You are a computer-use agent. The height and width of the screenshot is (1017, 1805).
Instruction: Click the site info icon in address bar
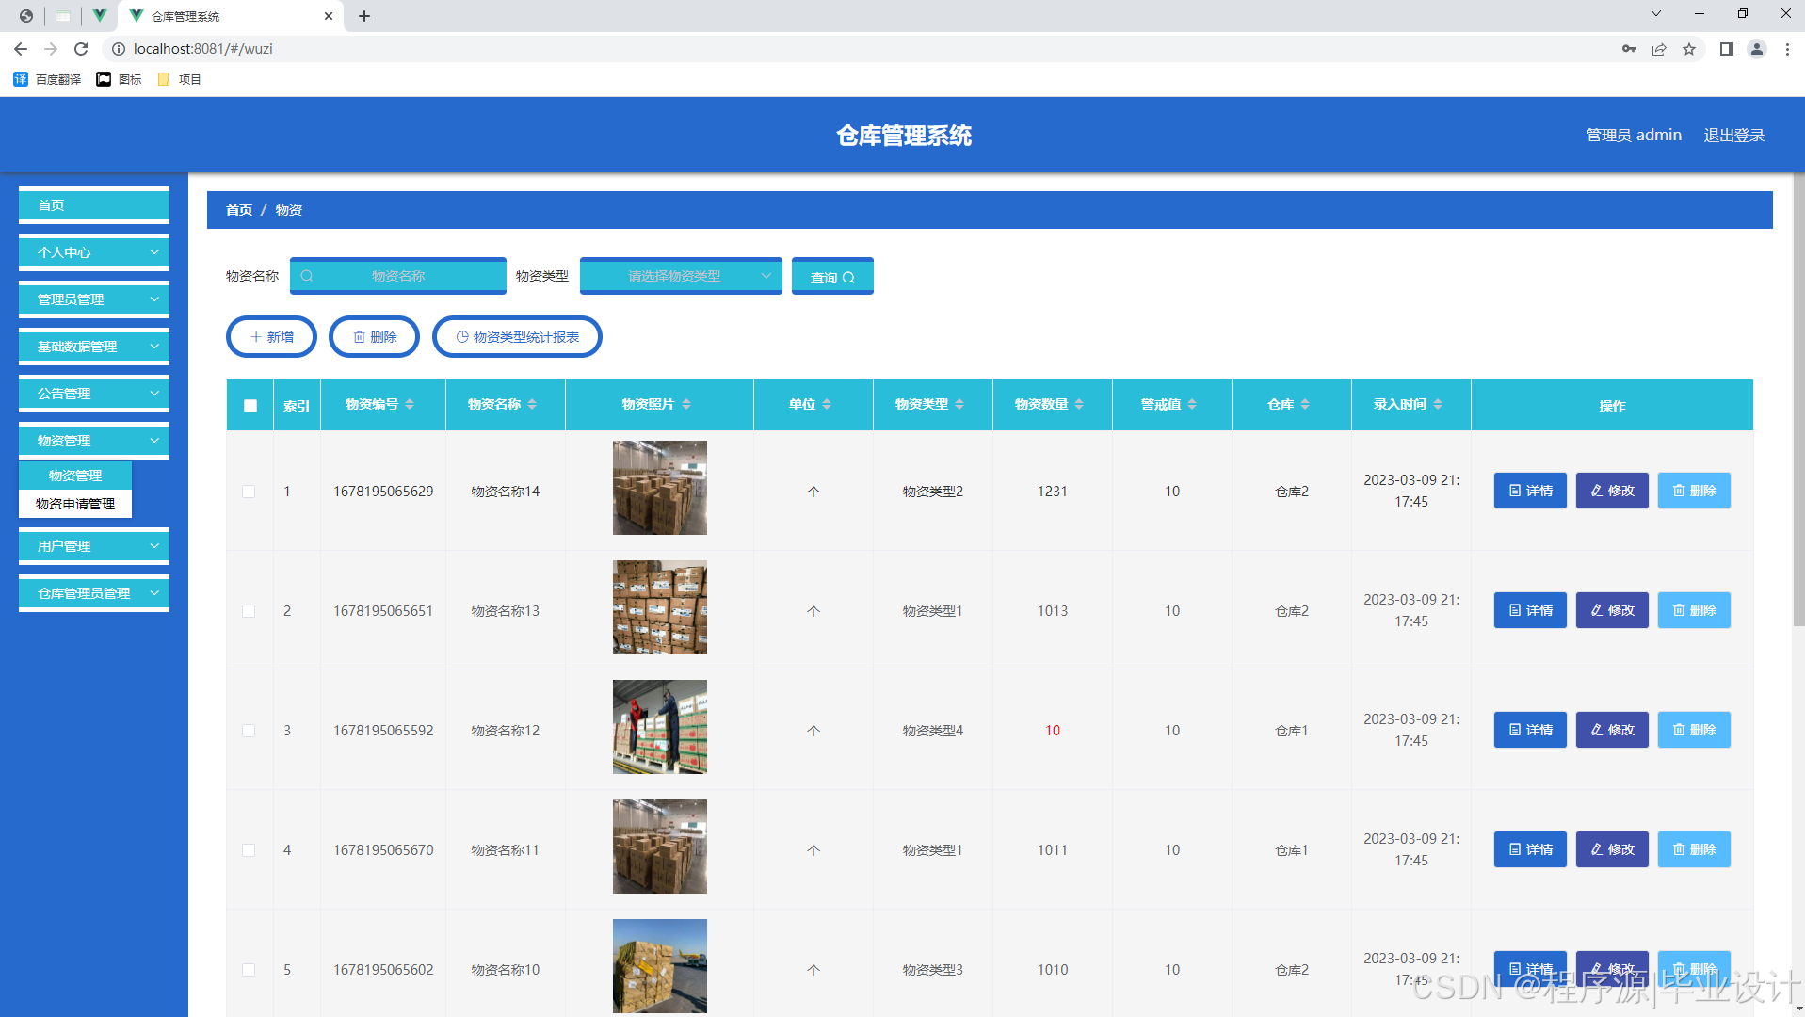(119, 49)
